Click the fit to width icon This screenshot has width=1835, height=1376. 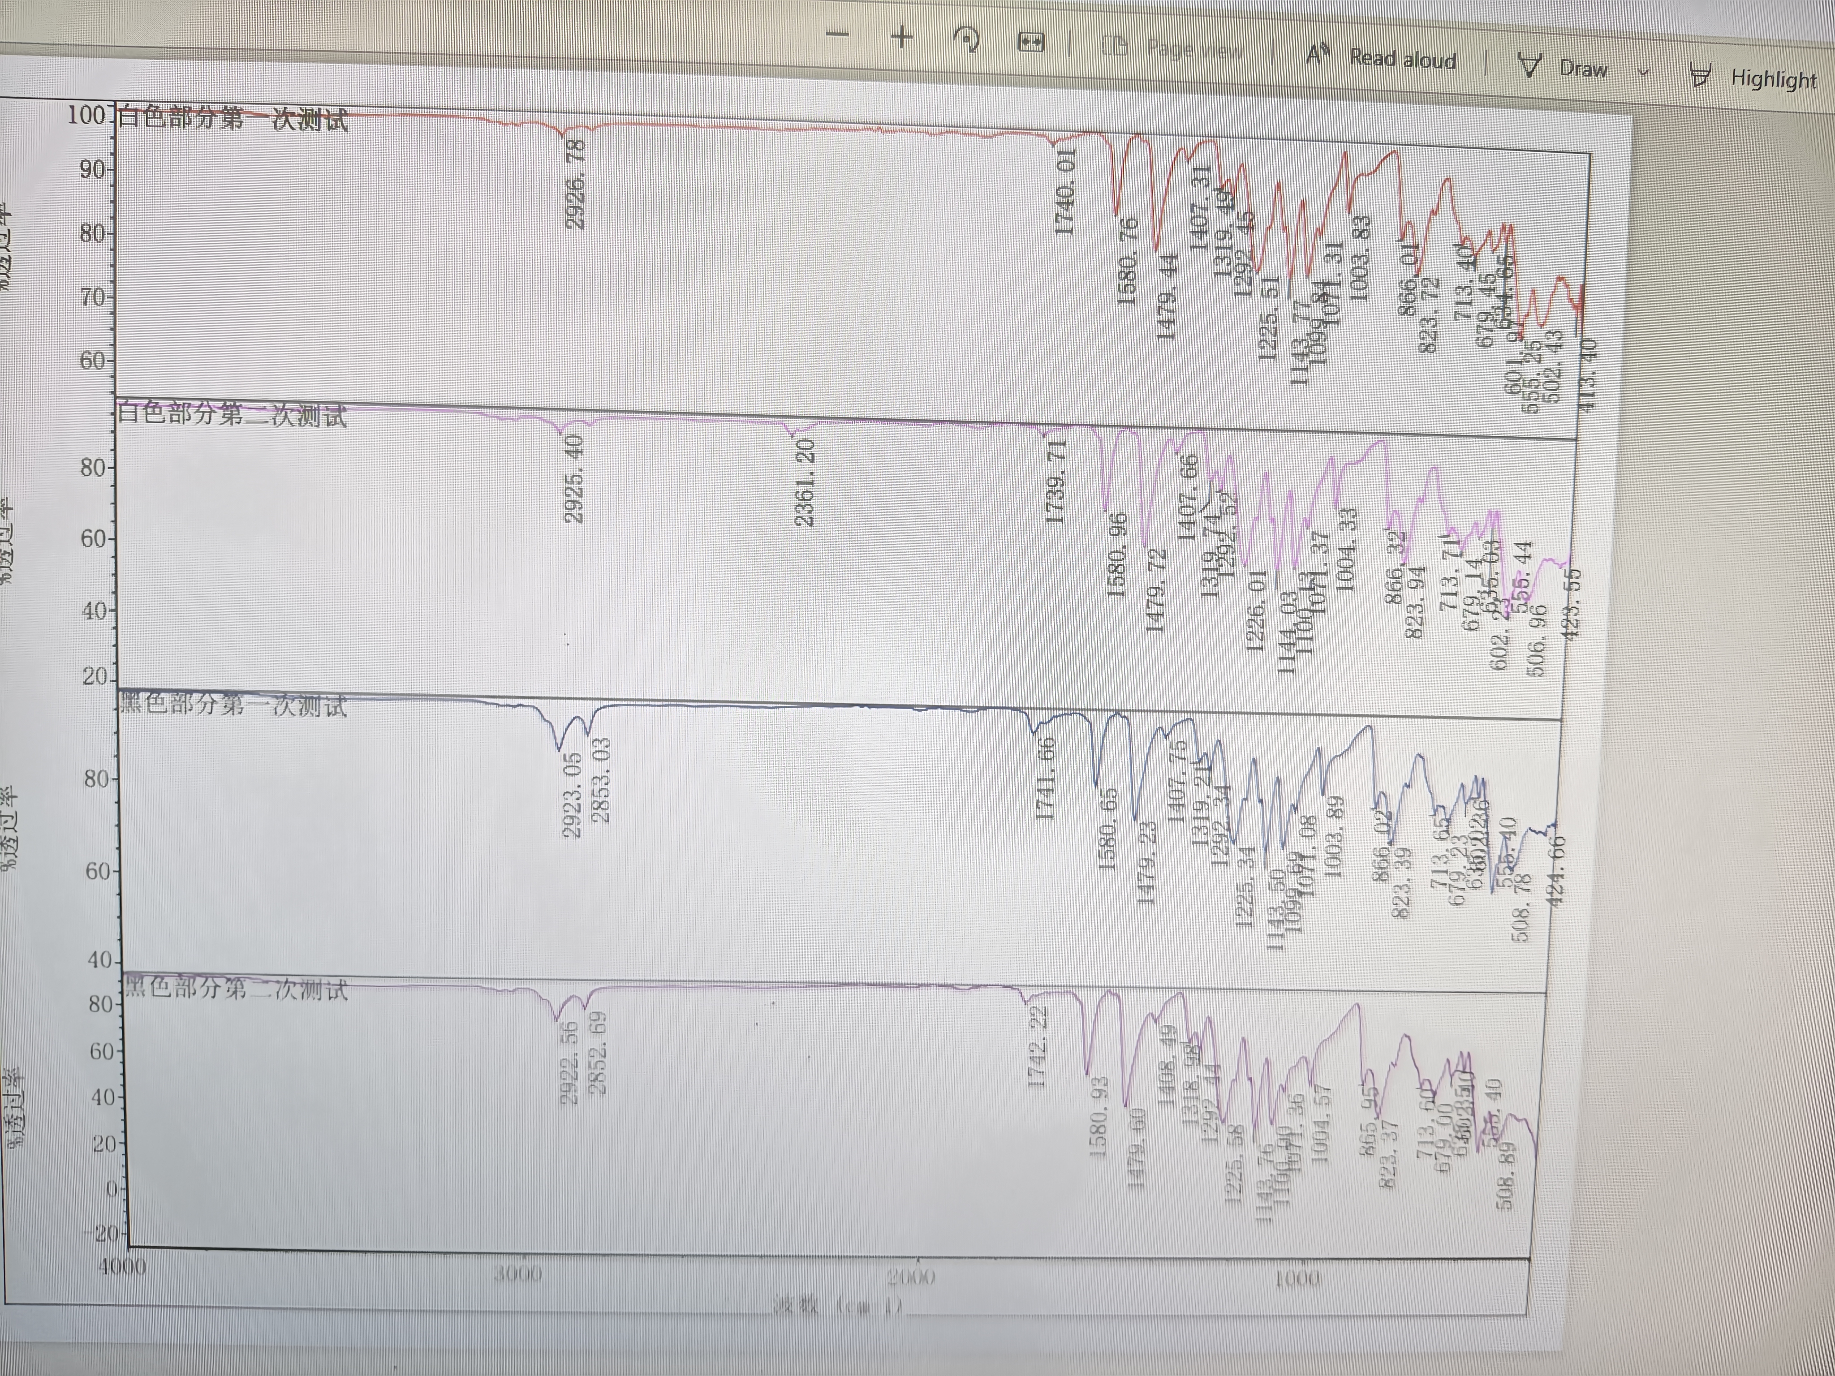pos(1030,42)
